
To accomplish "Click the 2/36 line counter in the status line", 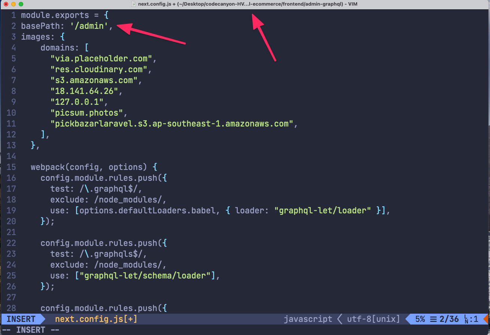I will [x=449, y=319].
